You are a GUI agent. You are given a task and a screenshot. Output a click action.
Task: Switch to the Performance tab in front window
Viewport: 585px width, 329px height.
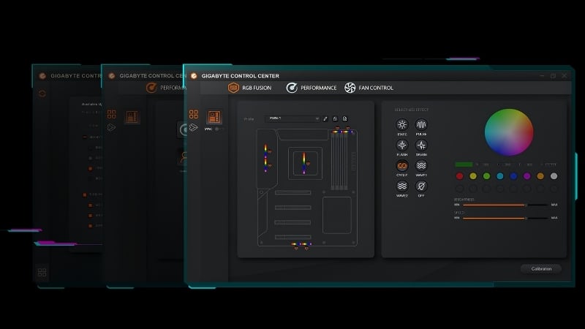312,88
